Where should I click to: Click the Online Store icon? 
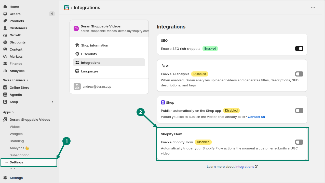[x=5, y=87]
